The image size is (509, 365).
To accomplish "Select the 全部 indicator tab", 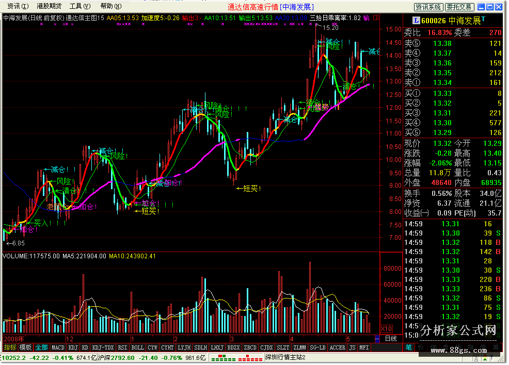I will coord(41,347).
